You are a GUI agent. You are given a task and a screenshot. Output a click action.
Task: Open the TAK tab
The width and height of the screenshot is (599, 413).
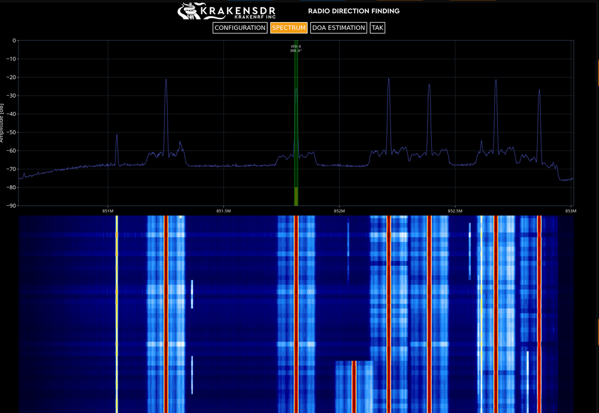click(x=377, y=28)
